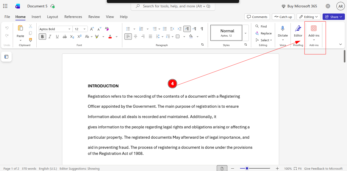Apply a bulleted list
This screenshot has width=347, height=171.
coord(128,29)
